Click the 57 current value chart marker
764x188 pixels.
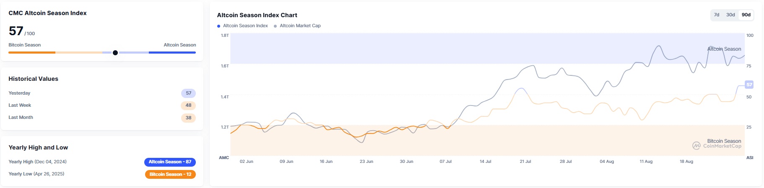[x=749, y=85]
